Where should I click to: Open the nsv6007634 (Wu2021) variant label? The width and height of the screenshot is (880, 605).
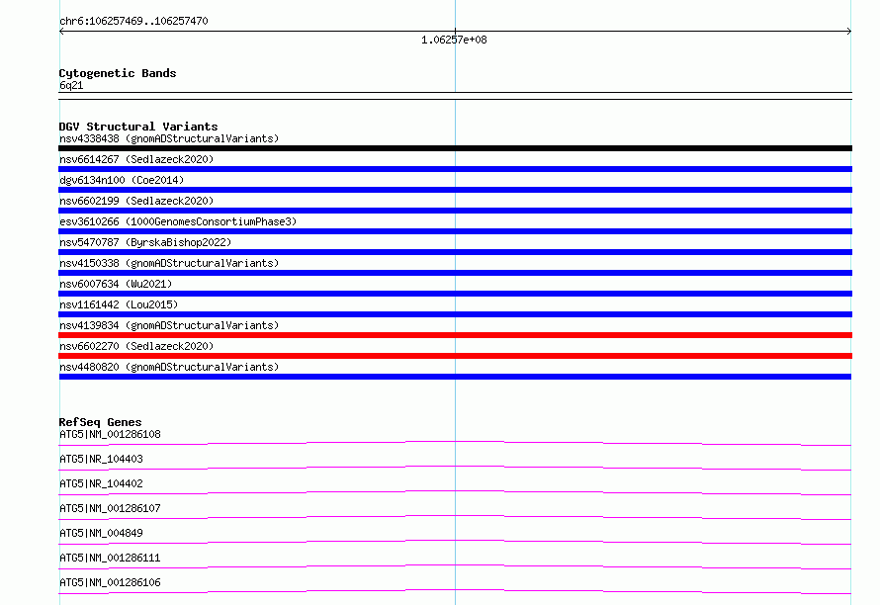116,284
